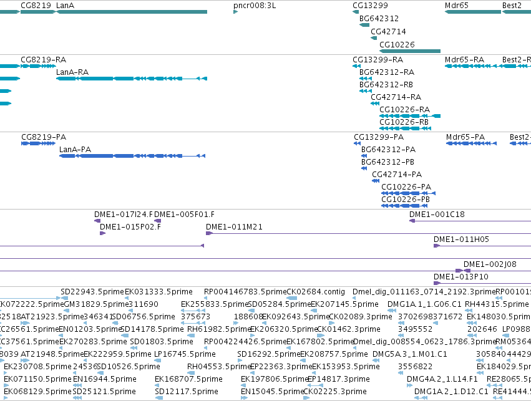
Task: Open the EP22363.3prime EST label
Action: pos(281,367)
